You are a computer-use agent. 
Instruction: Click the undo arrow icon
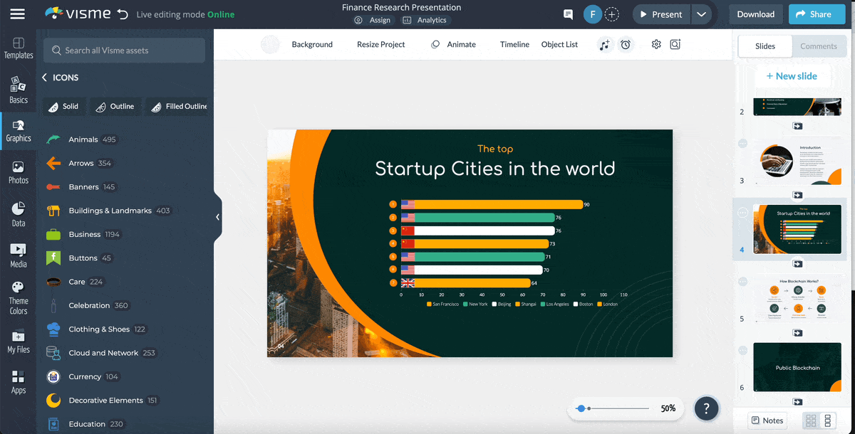123,14
